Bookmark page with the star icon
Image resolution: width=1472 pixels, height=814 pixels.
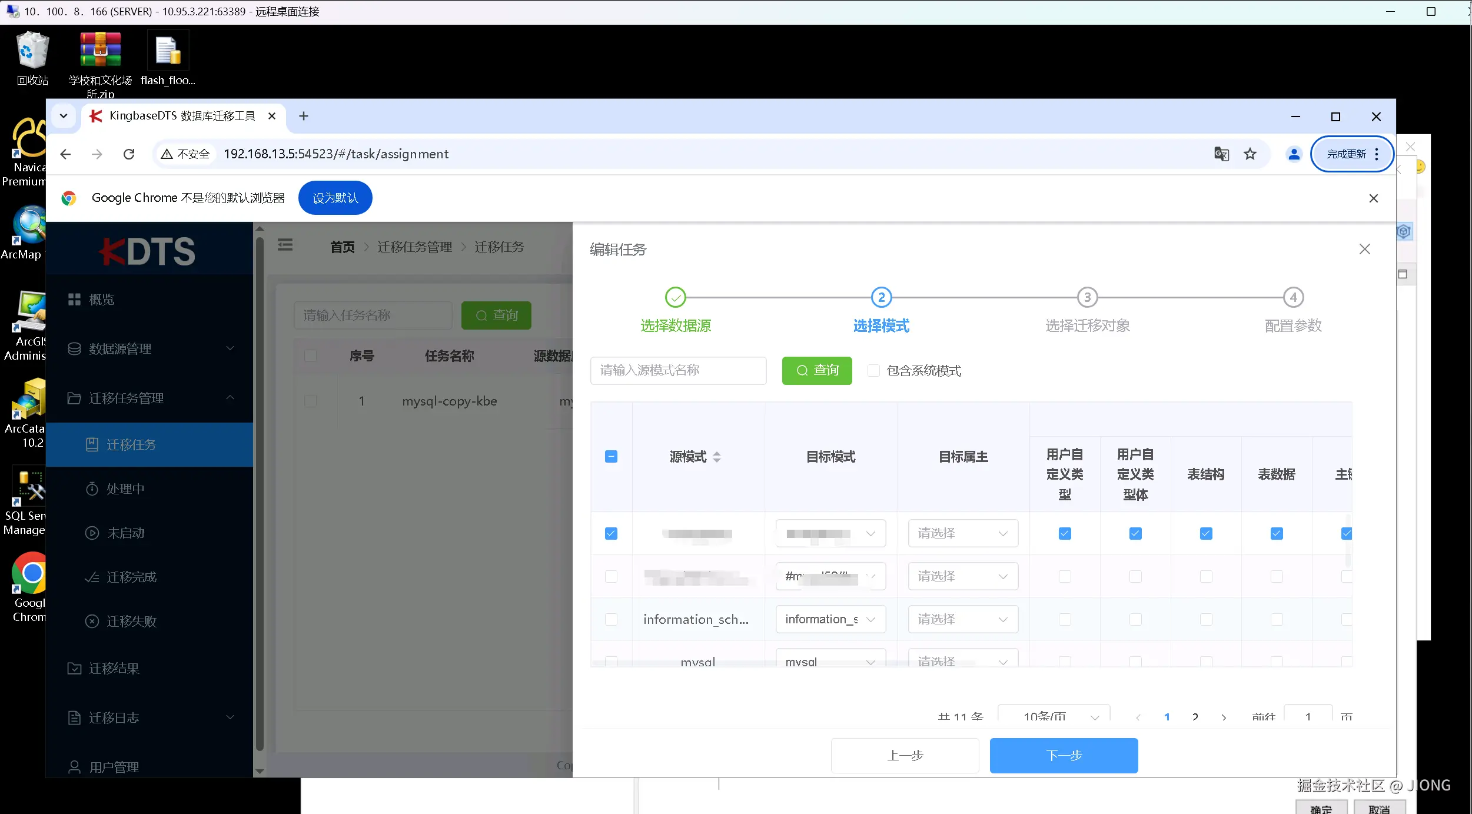[x=1250, y=154]
